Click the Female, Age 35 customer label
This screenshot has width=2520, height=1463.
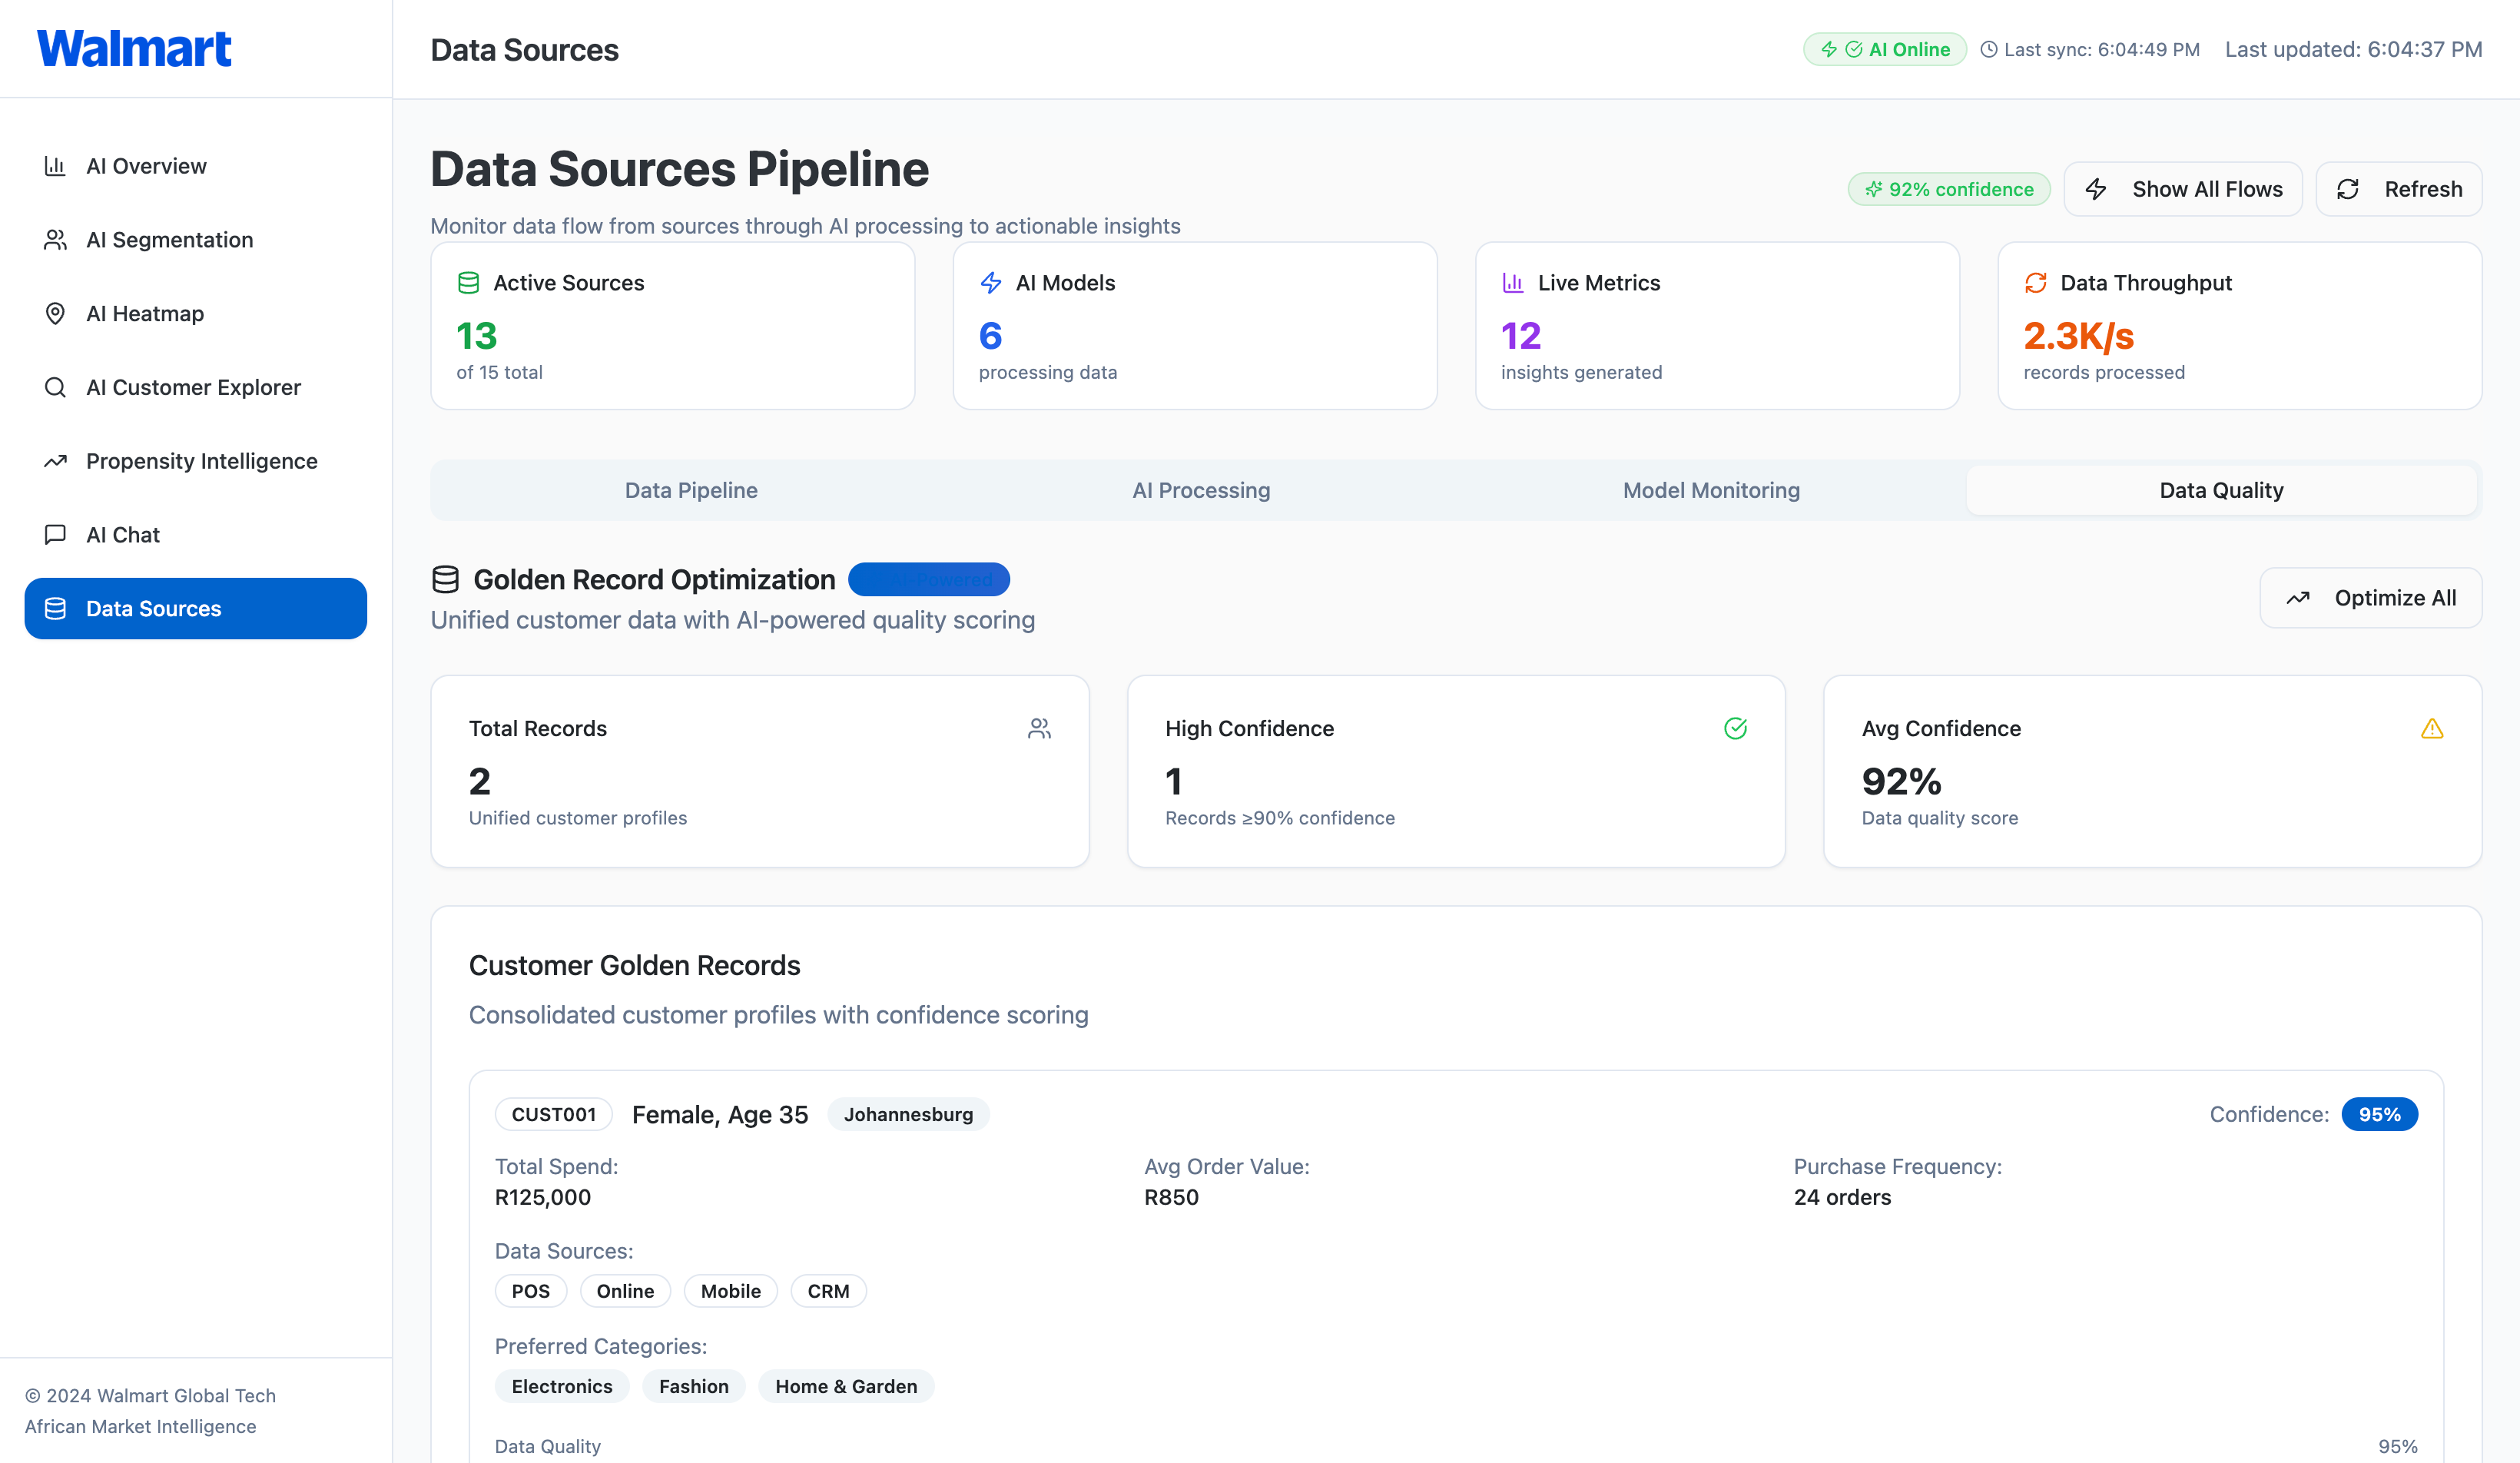click(x=720, y=1115)
